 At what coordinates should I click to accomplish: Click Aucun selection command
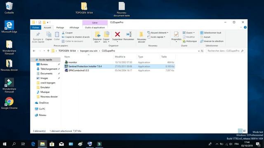click(205, 37)
